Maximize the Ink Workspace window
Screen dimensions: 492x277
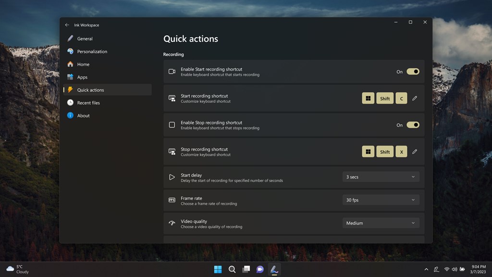pyautogui.click(x=410, y=22)
